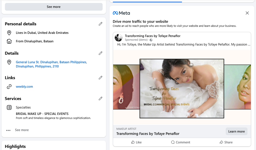Open Services edit pencil icon
This screenshot has width=256, height=150.
pyautogui.click(x=100, y=98)
